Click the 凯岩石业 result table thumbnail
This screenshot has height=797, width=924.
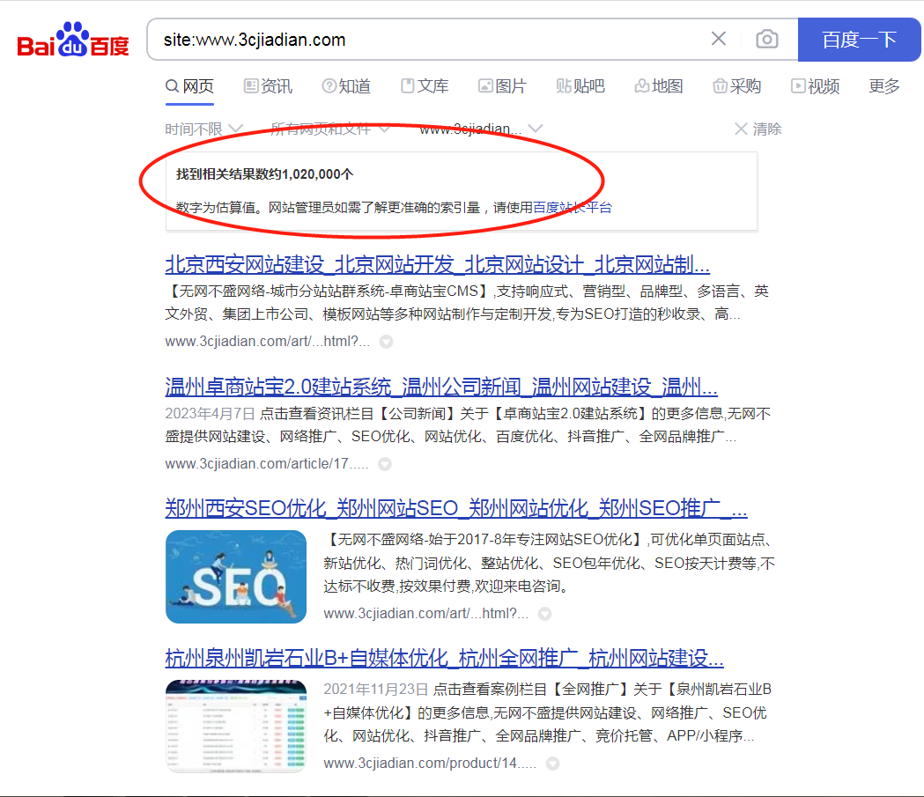click(x=236, y=727)
